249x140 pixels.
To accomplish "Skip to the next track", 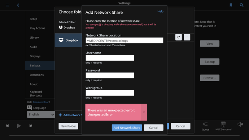I will 31,126.
